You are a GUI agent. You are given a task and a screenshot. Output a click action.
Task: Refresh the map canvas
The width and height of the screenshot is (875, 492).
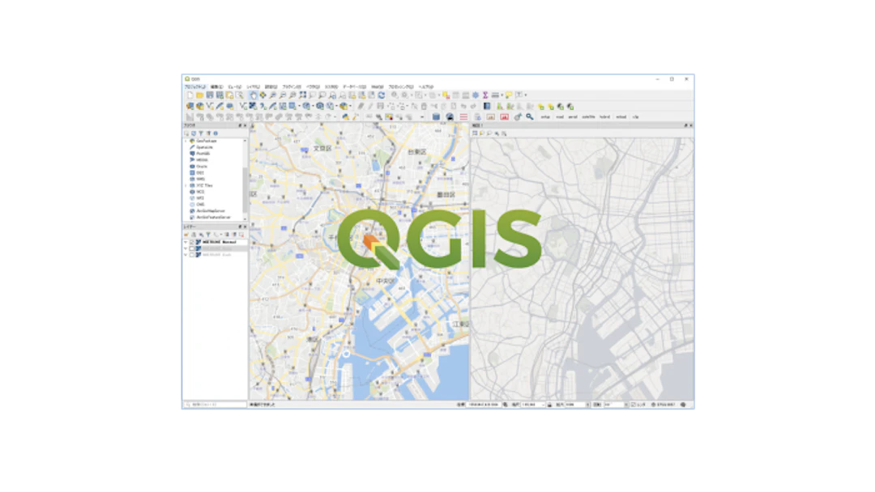click(x=383, y=95)
